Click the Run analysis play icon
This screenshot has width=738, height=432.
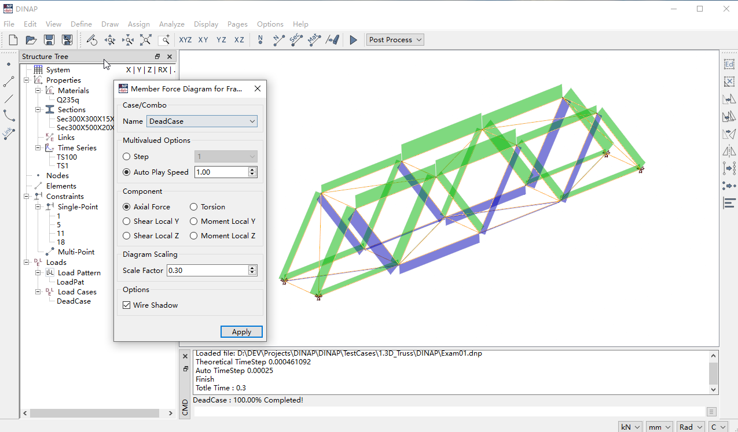point(353,40)
